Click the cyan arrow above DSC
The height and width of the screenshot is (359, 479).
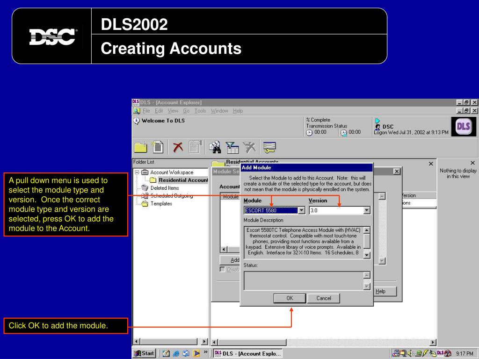click(377, 121)
